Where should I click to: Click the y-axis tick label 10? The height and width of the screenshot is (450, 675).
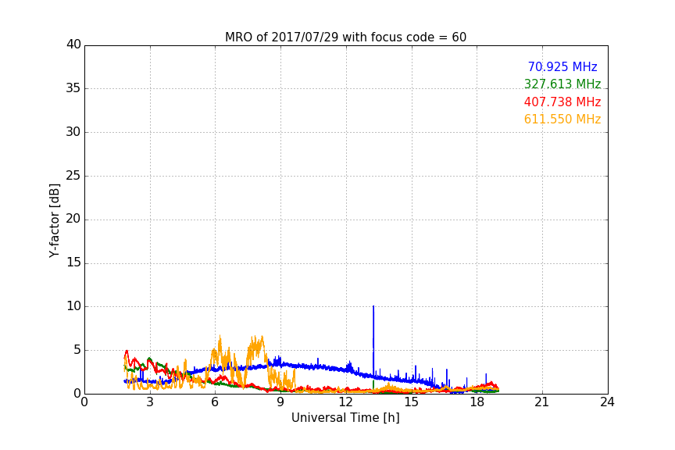pyautogui.click(x=73, y=306)
